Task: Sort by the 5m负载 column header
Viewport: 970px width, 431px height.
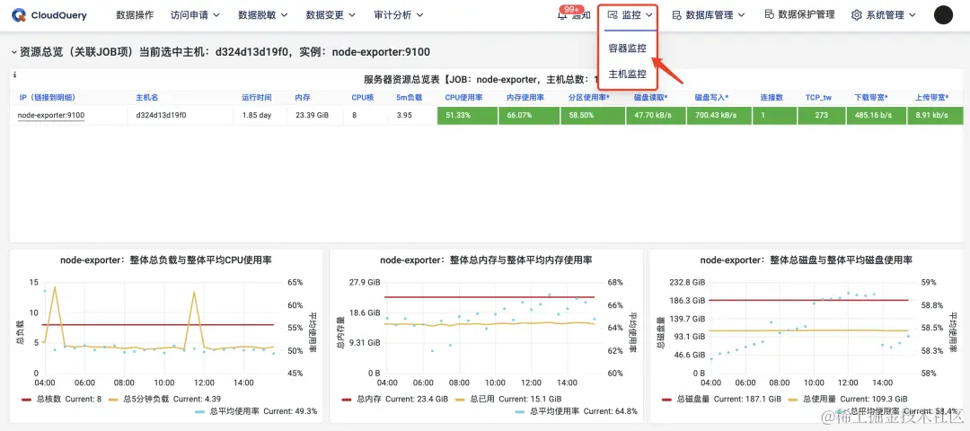Action: pos(409,98)
